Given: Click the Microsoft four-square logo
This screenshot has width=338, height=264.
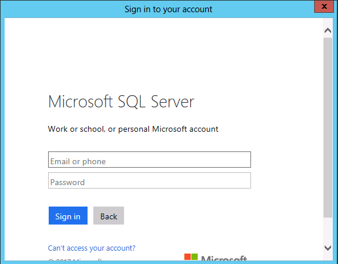Looking at the screenshot, I should coord(191,257).
